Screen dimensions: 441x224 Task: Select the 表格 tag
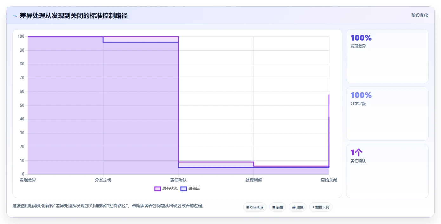(x=278, y=207)
